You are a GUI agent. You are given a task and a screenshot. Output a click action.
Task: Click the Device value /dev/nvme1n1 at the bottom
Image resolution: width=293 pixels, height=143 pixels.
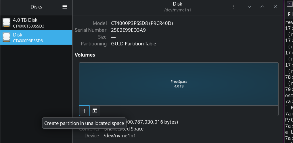pyautogui.click(x=119, y=136)
